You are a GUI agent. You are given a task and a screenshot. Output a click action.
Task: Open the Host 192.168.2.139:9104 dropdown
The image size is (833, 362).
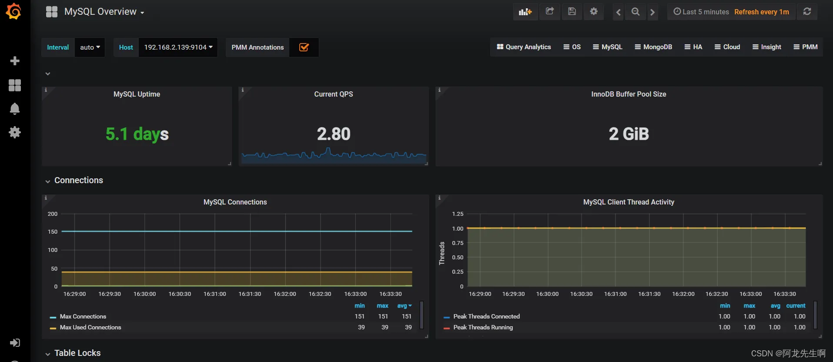pos(178,47)
